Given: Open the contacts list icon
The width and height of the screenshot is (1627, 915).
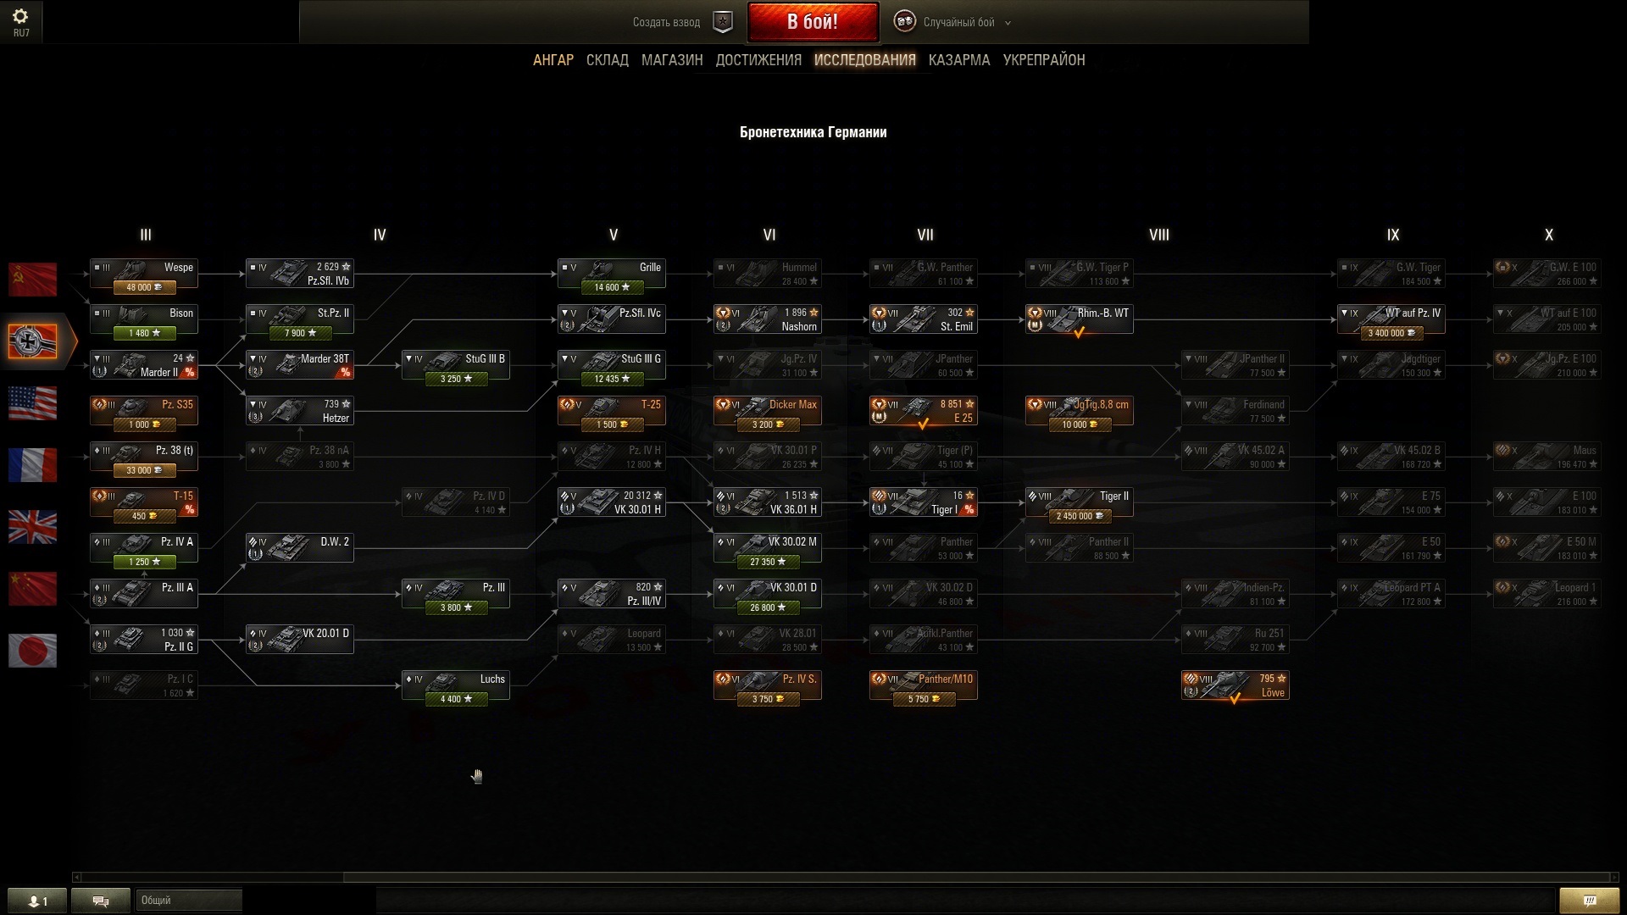Looking at the screenshot, I should (37, 901).
